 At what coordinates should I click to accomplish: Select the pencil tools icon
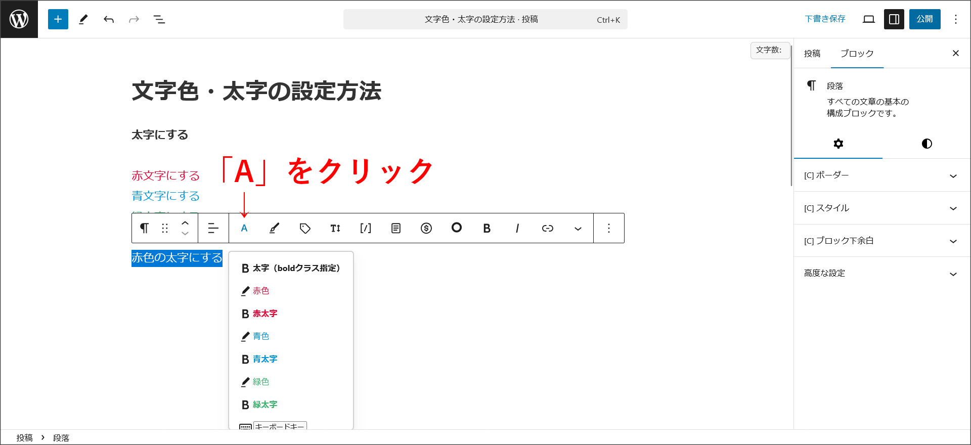click(83, 19)
